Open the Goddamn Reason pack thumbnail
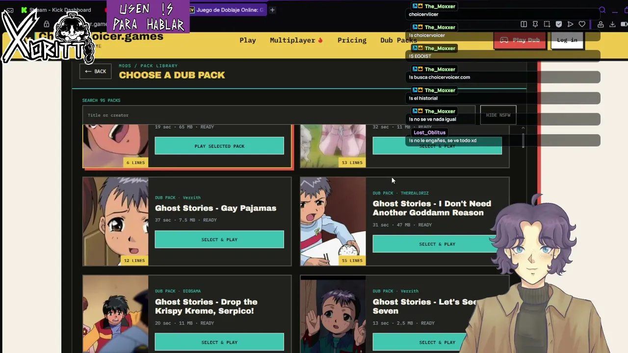Viewport: 628px width, 353px height. pyautogui.click(x=333, y=222)
